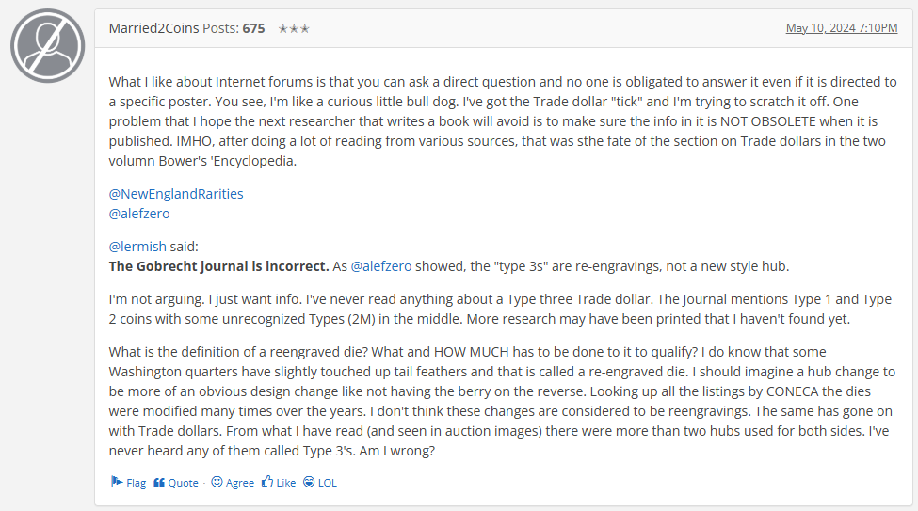Open the default user avatar image
The height and width of the screenshot is (511, 918).
pyautogui.click(x=47, y=46)
